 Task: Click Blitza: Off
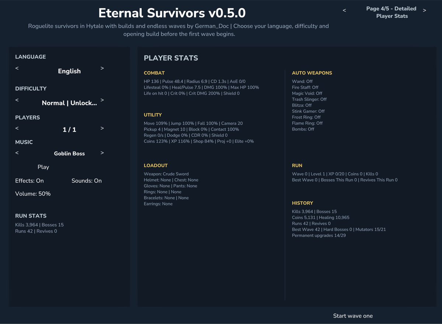pyautogui.click(x=302, y=105)
